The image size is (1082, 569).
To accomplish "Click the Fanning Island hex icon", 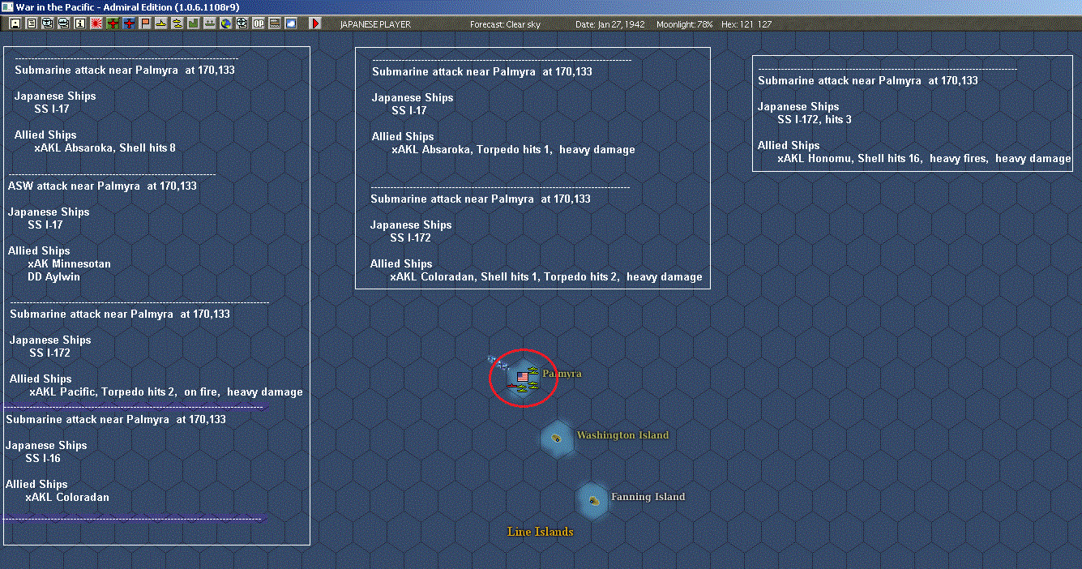I will [x=593, y=500].
